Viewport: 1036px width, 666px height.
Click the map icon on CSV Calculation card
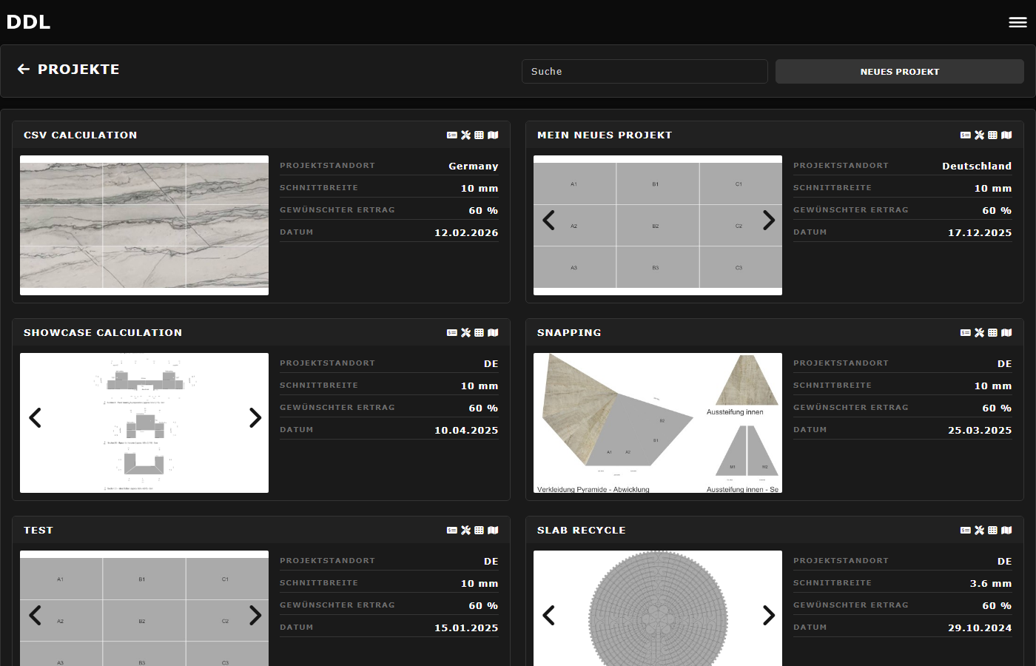(494, 135)
